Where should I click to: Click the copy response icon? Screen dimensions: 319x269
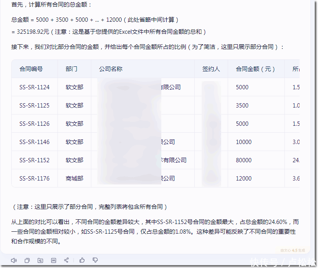click(x=27, y=260)
